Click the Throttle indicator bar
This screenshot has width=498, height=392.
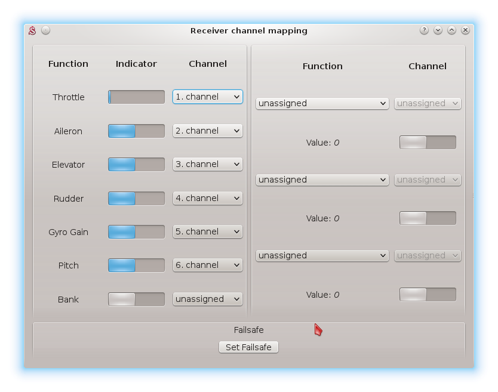pos(136,97)
